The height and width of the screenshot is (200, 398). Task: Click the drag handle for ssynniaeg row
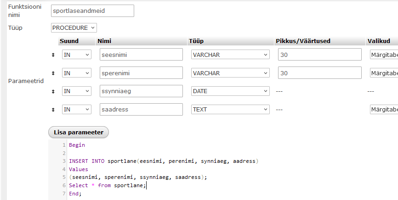[x=53, y=91]
